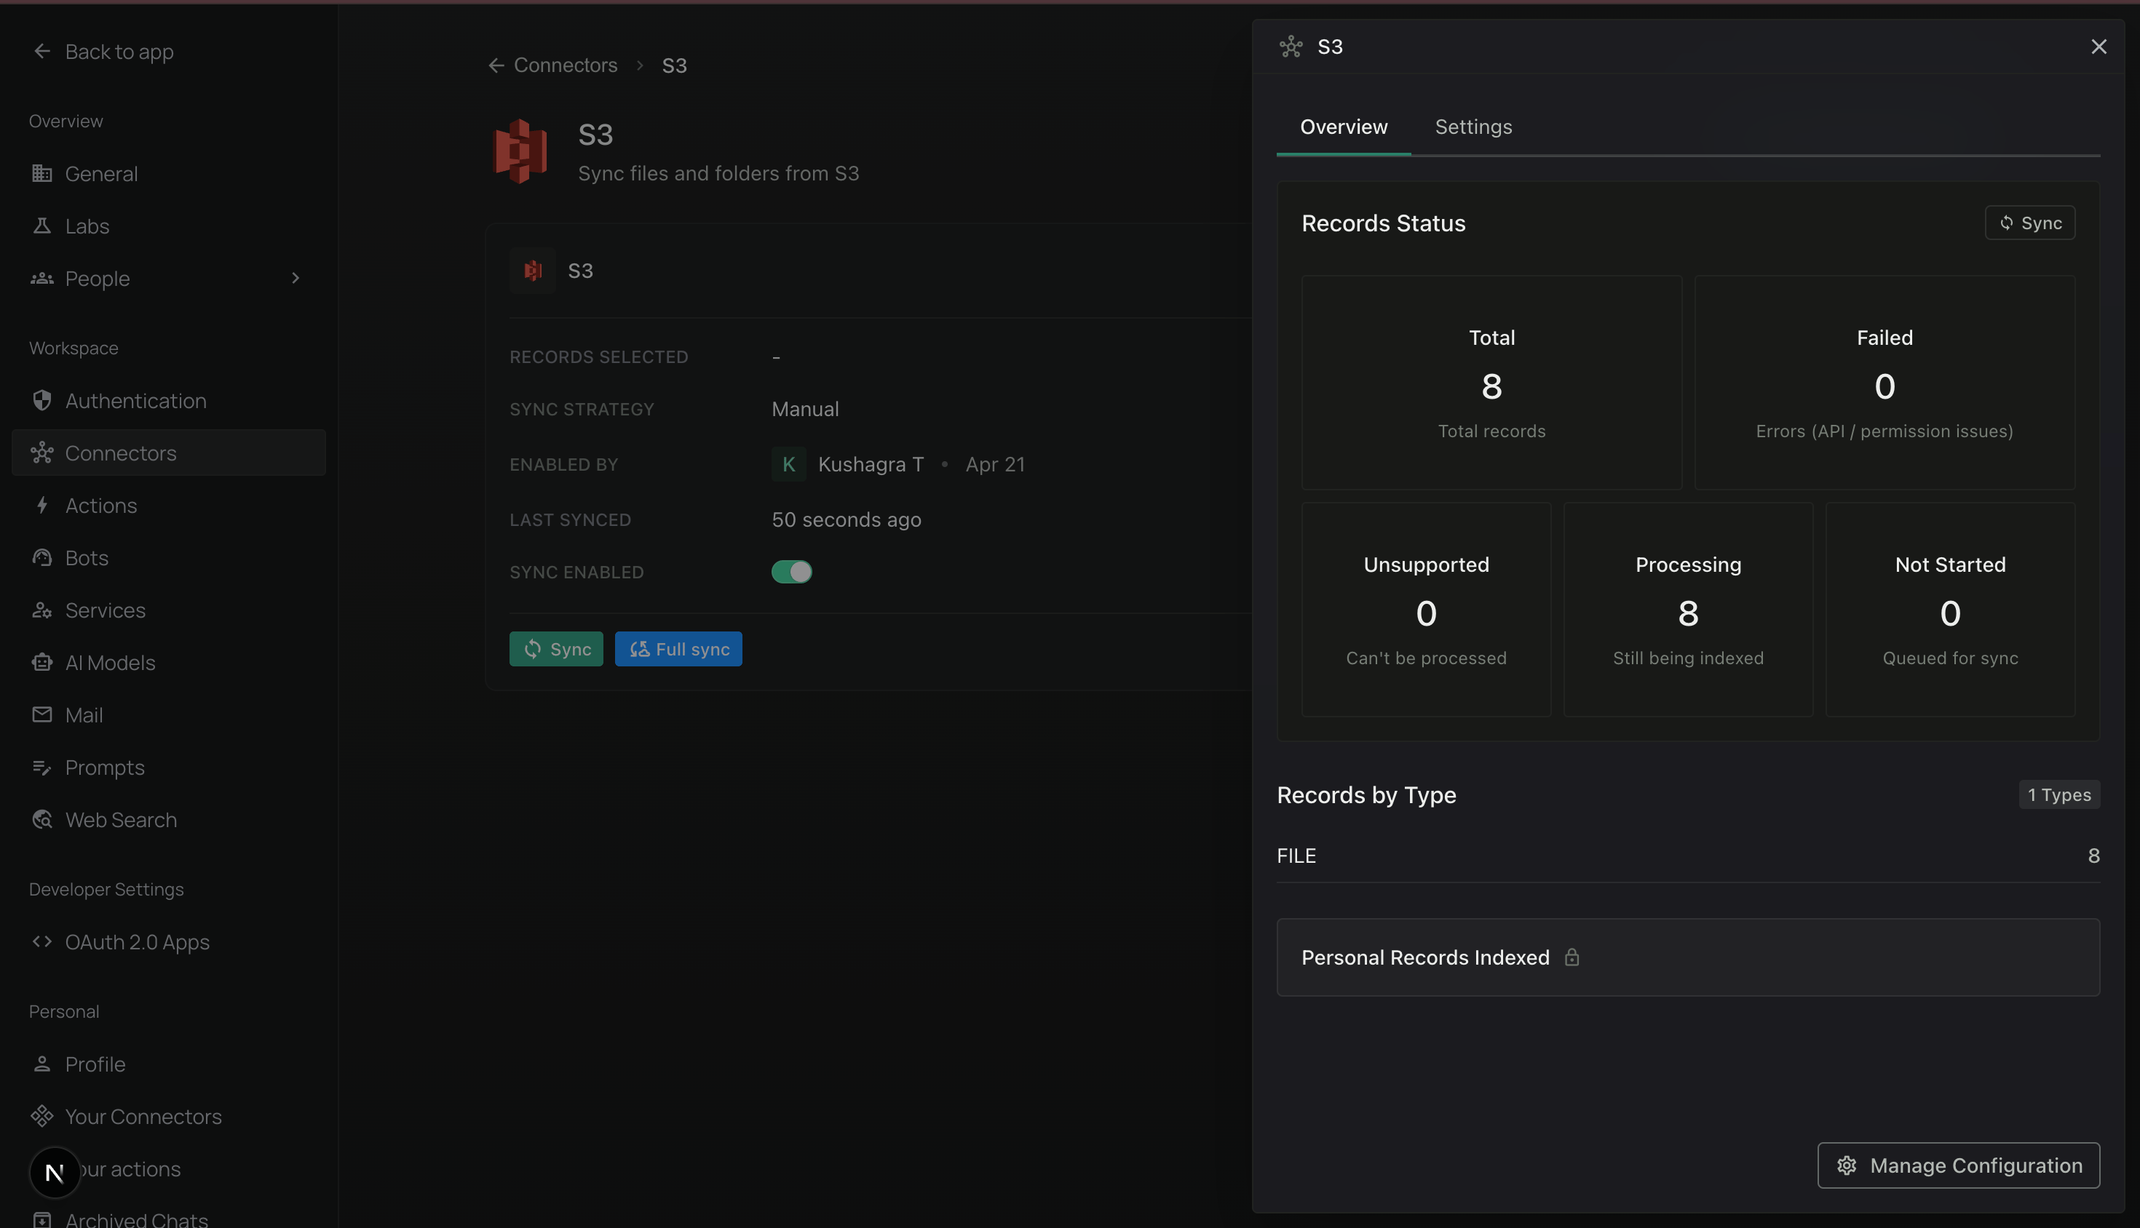This screenshot has height=1228, width=2140.
Task: Click the Processing records card
Action: tap(1688, 610)
